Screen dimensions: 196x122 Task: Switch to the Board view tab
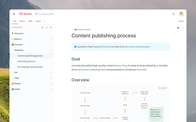[x=22, y=21]
